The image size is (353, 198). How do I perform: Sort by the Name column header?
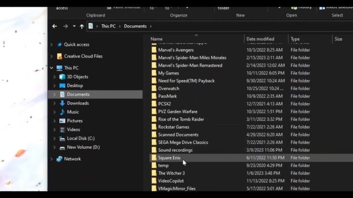pyautogui.click(x=157, y=39)
